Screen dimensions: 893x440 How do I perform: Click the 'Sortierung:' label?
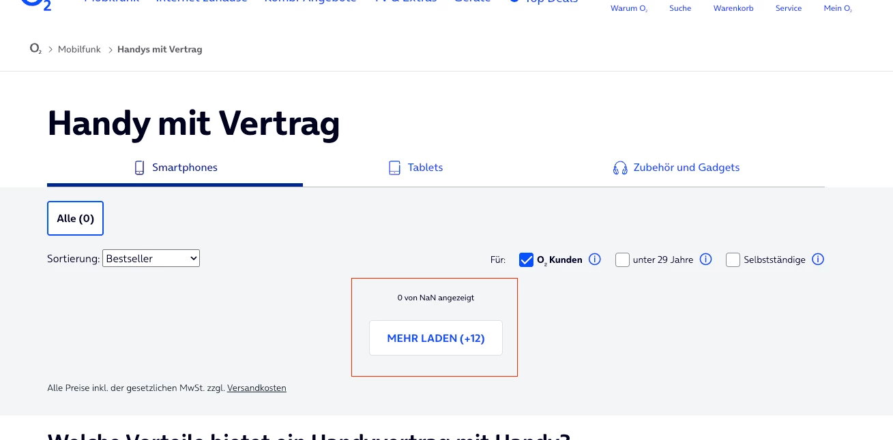click(73, 258)
